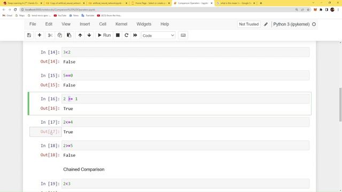
Task: Switch to the Home Page browser tab
Action: tap(151, 3)
